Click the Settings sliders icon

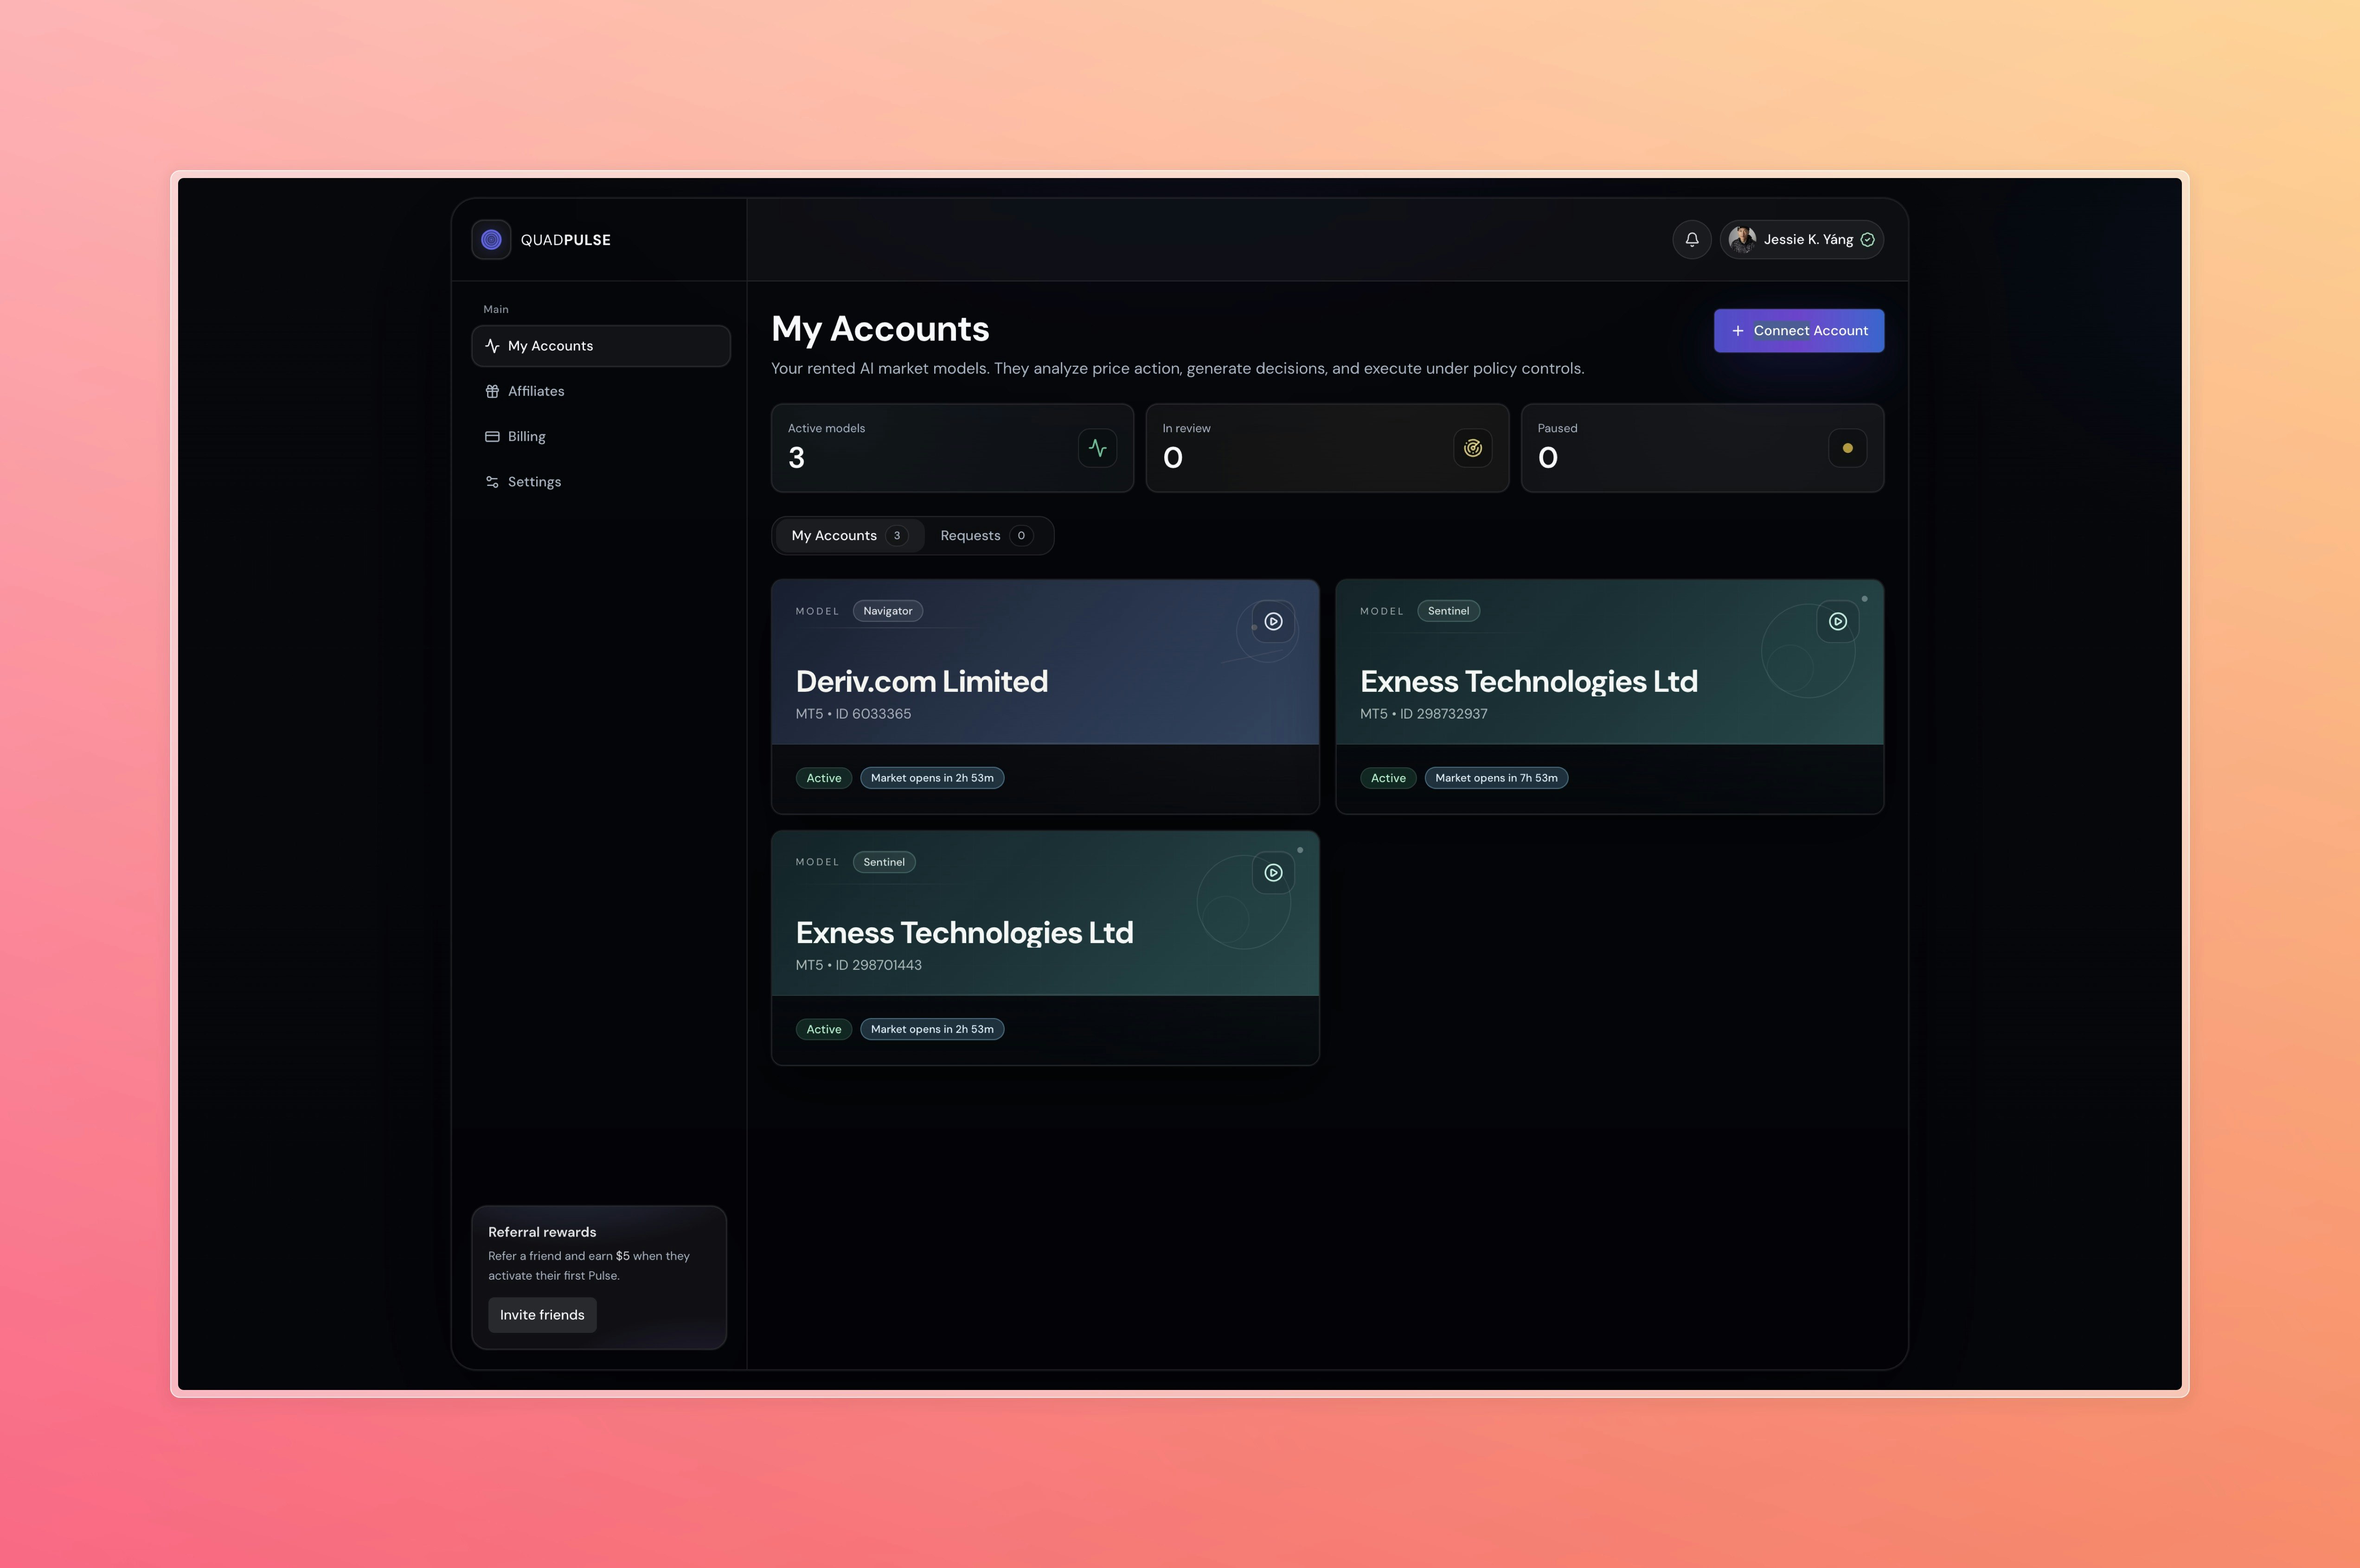click(x=491, y=481)
